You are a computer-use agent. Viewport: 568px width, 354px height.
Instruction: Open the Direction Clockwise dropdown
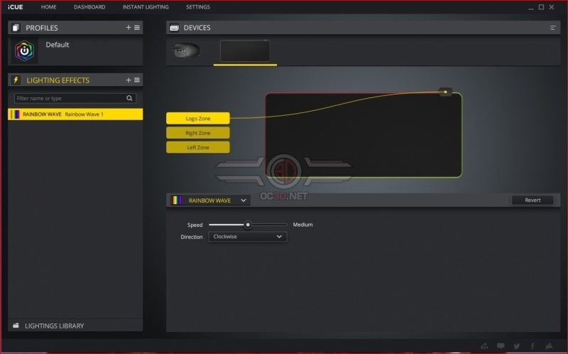point(248,237)
